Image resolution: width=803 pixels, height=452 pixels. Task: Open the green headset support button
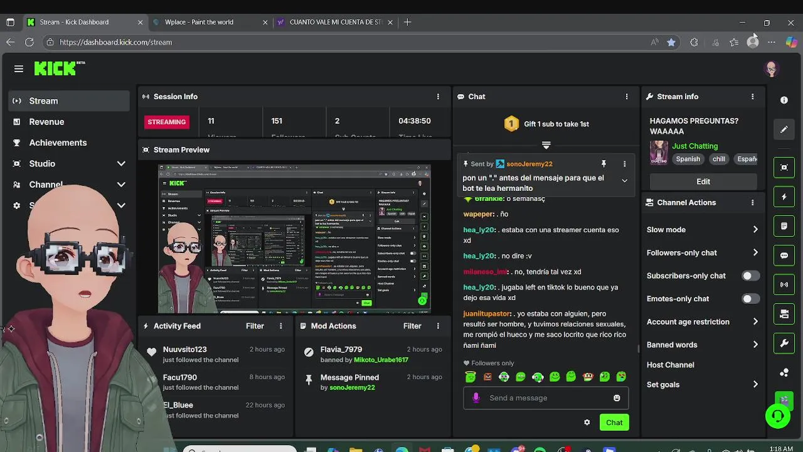click(778, 416)
